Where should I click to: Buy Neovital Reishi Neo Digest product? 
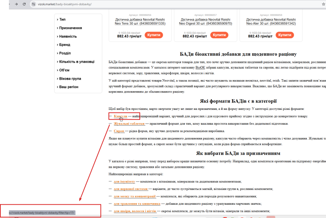click(219, 35)
